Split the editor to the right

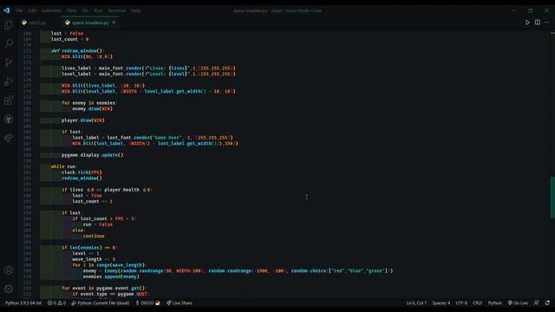click(x=538, y=23)
